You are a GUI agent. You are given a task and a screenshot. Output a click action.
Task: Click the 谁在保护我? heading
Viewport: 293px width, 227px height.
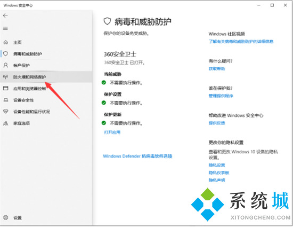(x=221, y=88)
